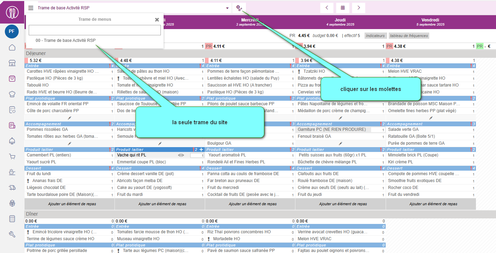Go to the home page in sidebar
The height and width of the screenshot is (253, 496).
pyautogui.click(x=12, y=47)
